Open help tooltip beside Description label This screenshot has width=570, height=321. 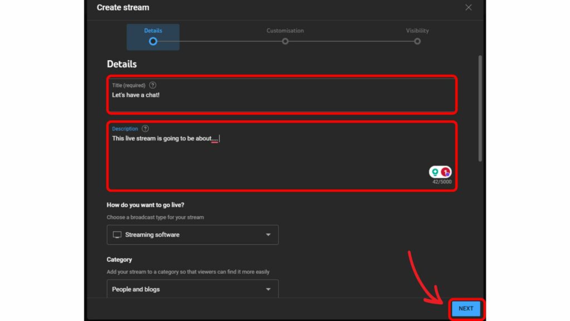point(145,129)
